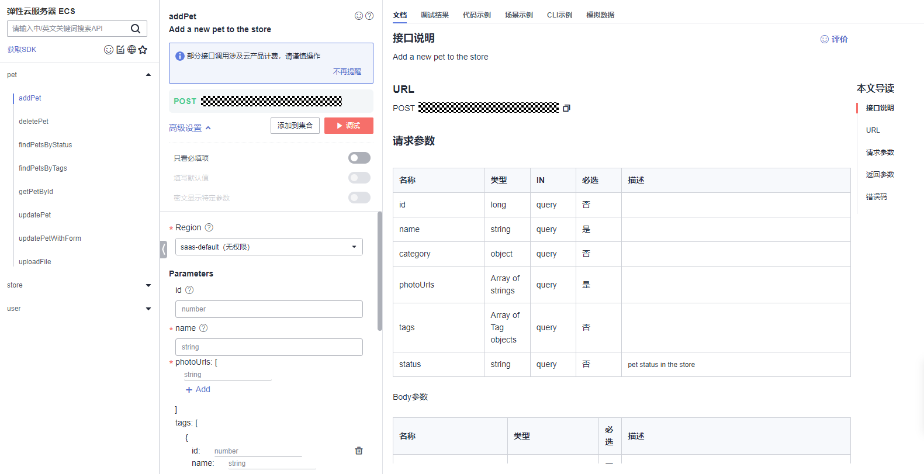Click the smiley feedback icon in left sidebar
This screenshot has width=924, height=474.
tap(109, 50)
